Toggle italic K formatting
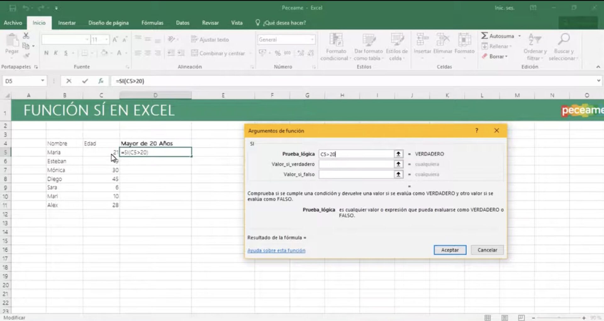The width and height of the screenshot is (604, 321). click(x=56, y=53)
